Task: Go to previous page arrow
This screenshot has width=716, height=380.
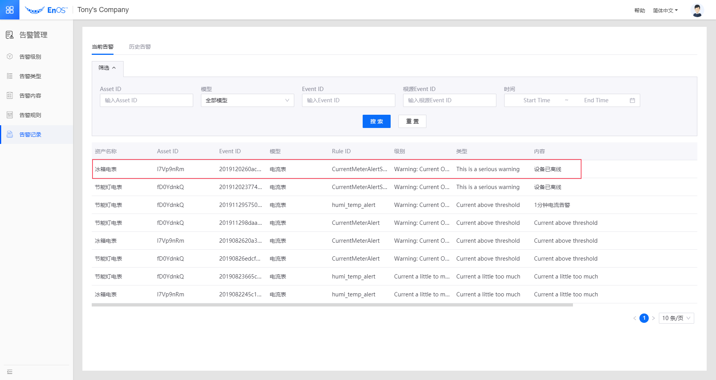Action: pyautogui.click(x=635, y=318)
